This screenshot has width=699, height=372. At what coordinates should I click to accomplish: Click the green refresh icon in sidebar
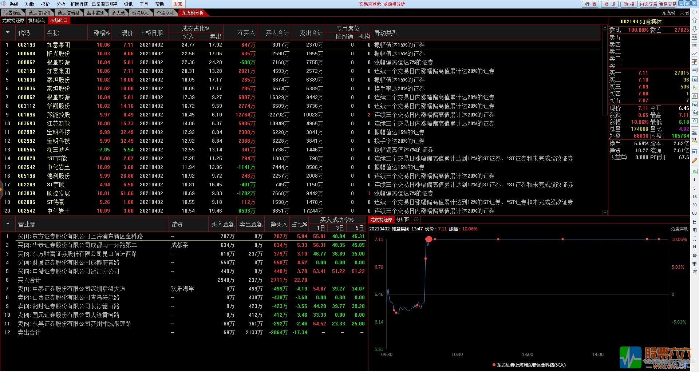[695, 121]
